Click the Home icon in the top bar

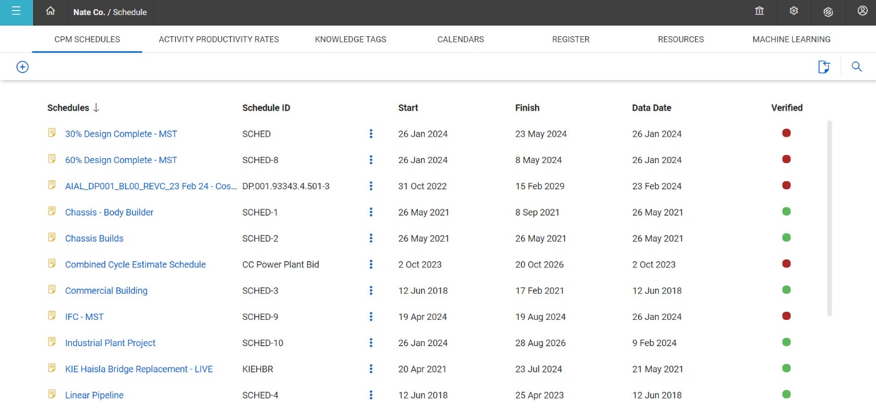click(50, 12)
